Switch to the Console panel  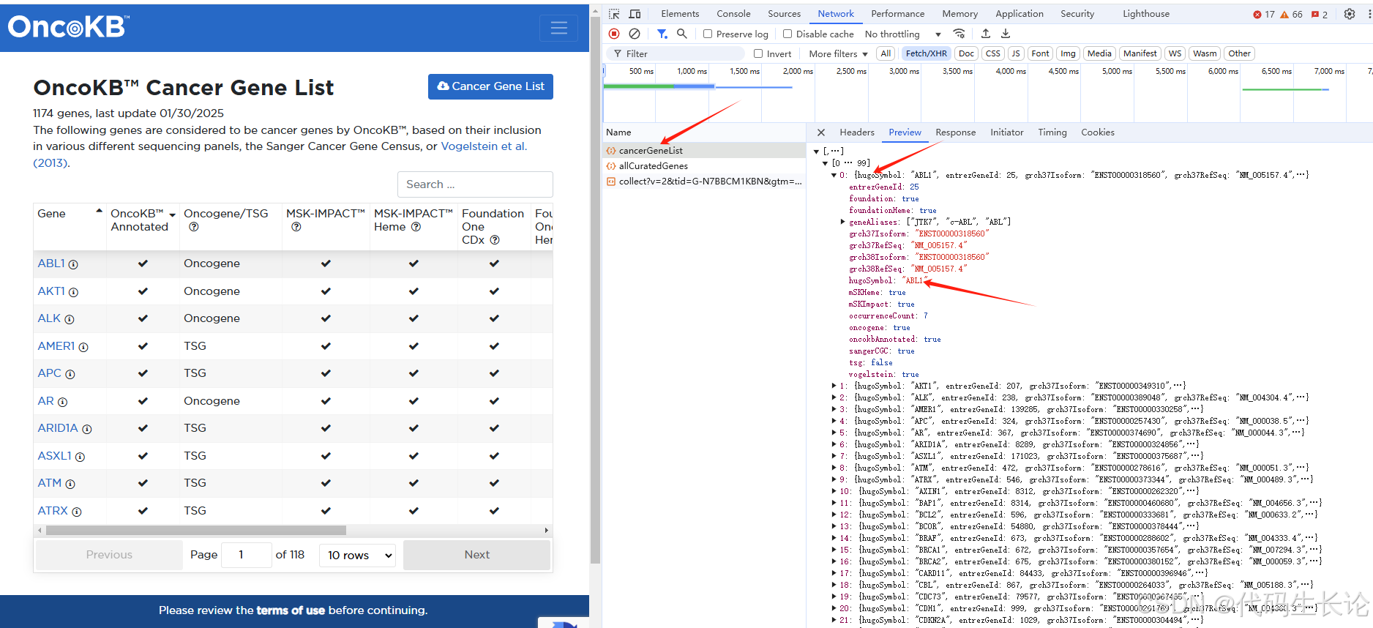tap(733, 14)
